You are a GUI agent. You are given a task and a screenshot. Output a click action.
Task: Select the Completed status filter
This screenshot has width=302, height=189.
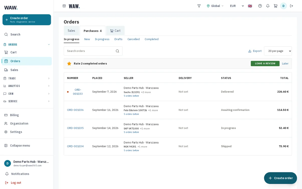[x=152, y=39]
